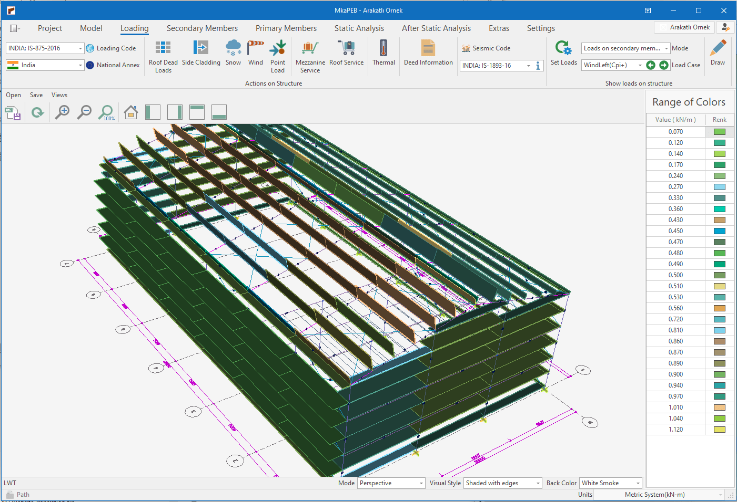Zoom in with the magnifier plus icon
The image size is (737, 502).
[63, 112]
